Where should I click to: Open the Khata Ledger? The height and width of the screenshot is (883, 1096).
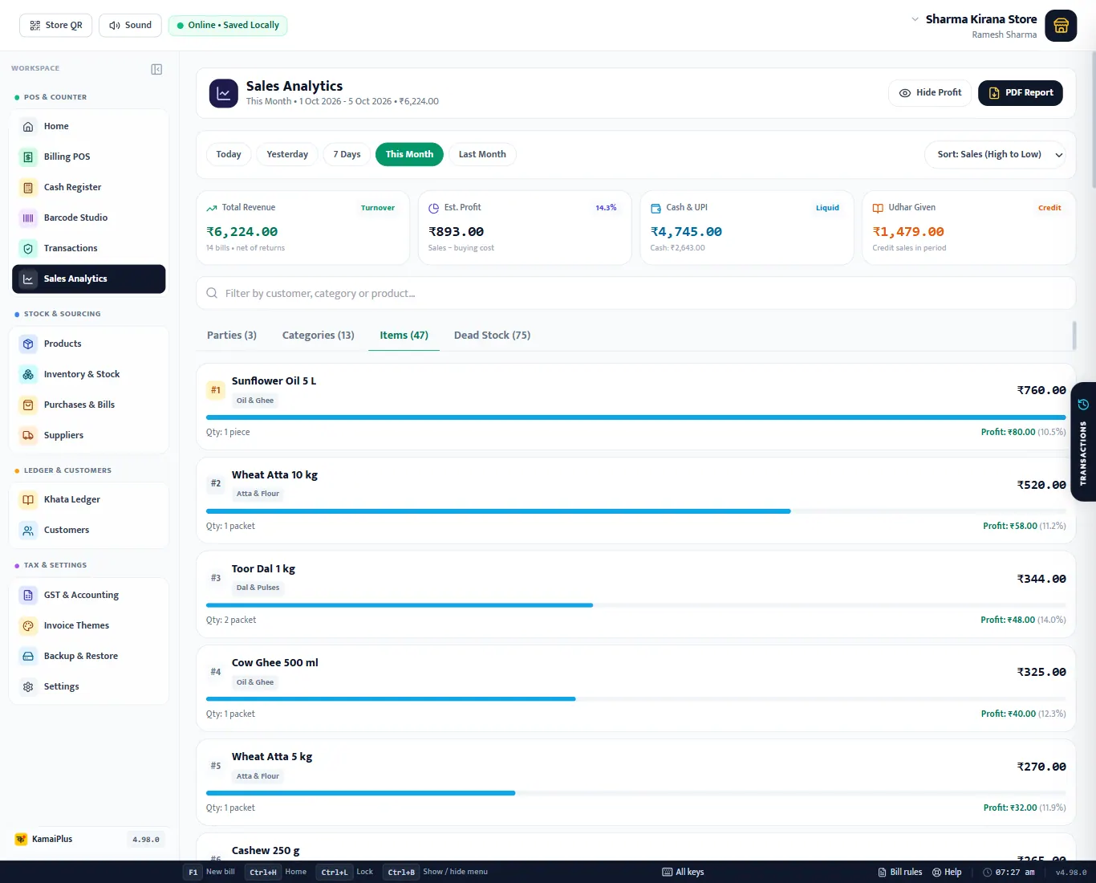tap(88, 499)
